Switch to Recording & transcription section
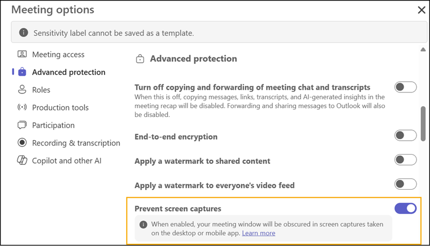The height and width of the screenshot is (246, 430). [x=76, y=143]
